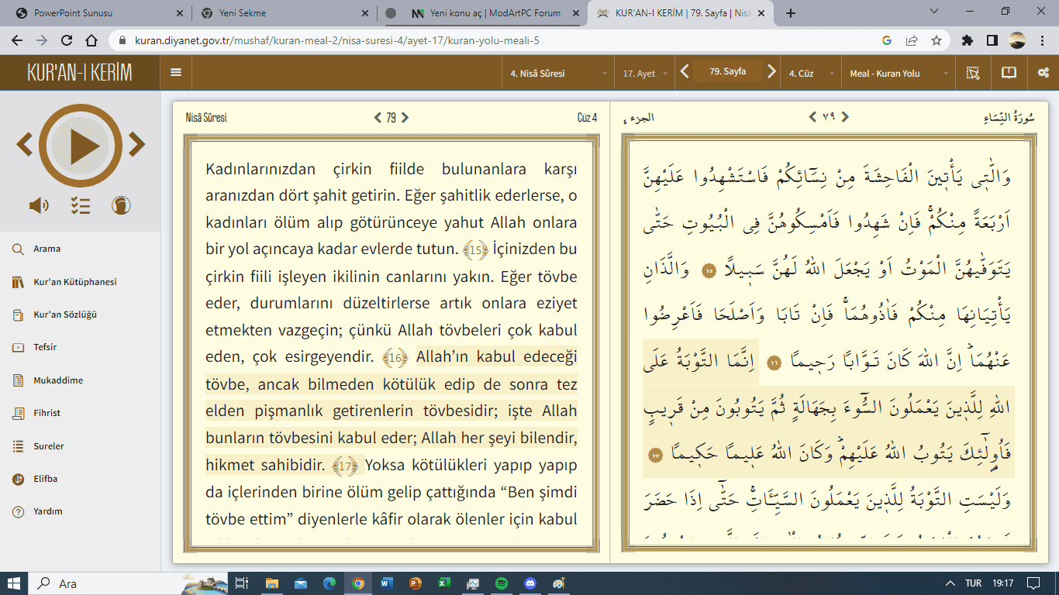The height and width of the screenshot is (595, 1059).
Task: Click Arabic verse marker ١٧
Action: (656, 454)
